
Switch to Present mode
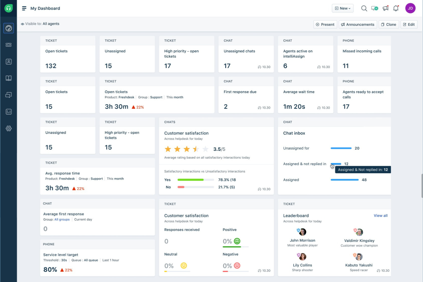coord(325,24)
